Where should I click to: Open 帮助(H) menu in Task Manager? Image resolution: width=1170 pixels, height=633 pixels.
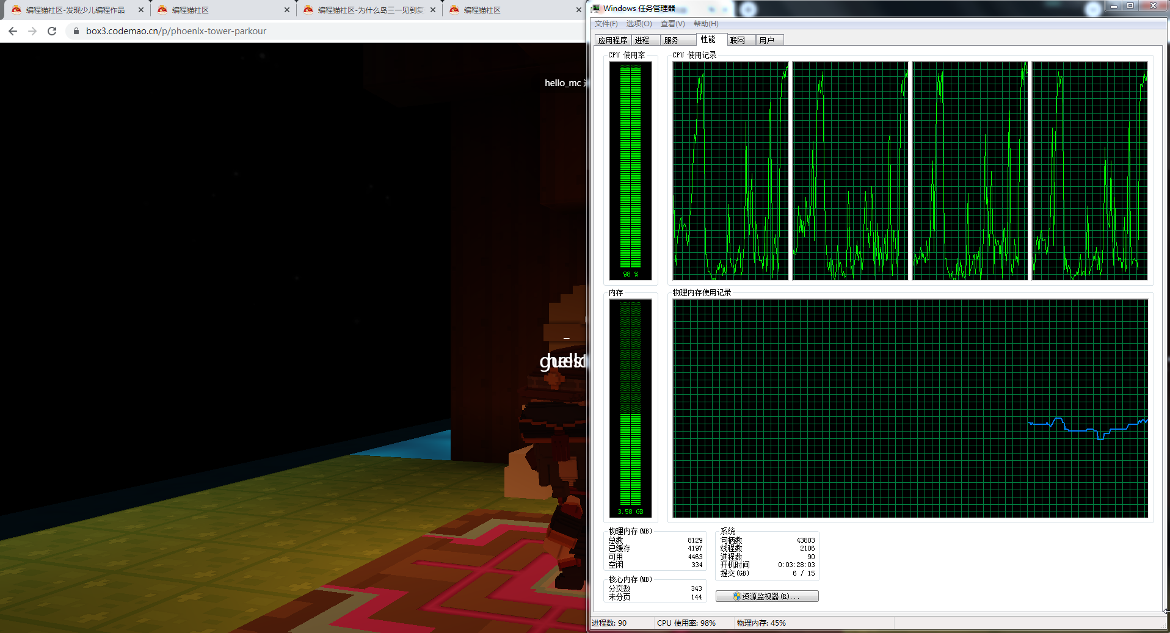coord(706,24)
